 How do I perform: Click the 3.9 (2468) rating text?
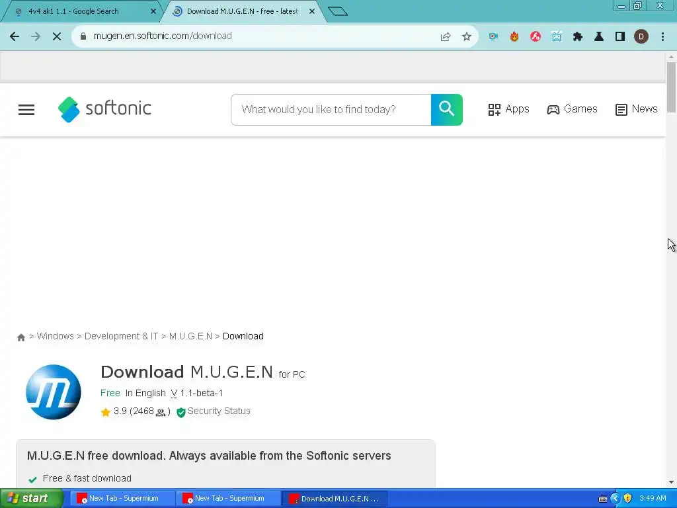tap(141, 411)
